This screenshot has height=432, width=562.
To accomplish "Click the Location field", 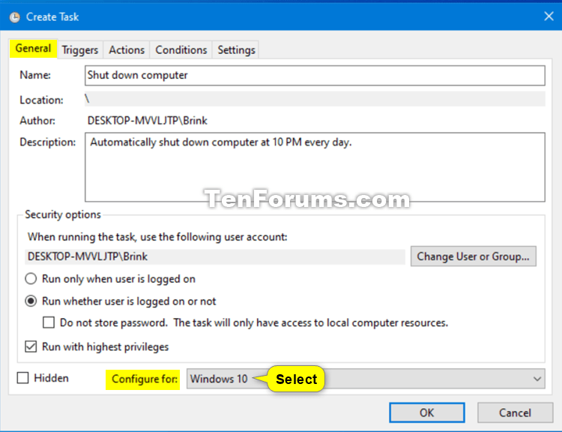I will 315,99.
